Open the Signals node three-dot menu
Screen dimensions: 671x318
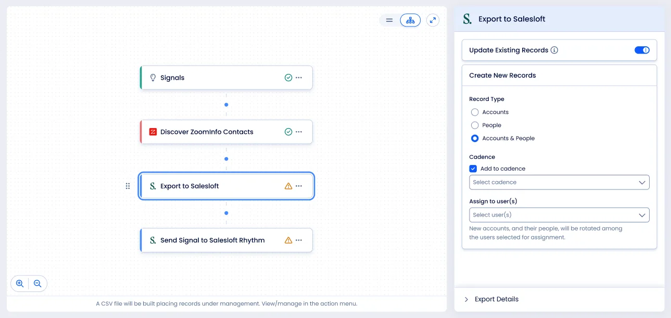299,78
